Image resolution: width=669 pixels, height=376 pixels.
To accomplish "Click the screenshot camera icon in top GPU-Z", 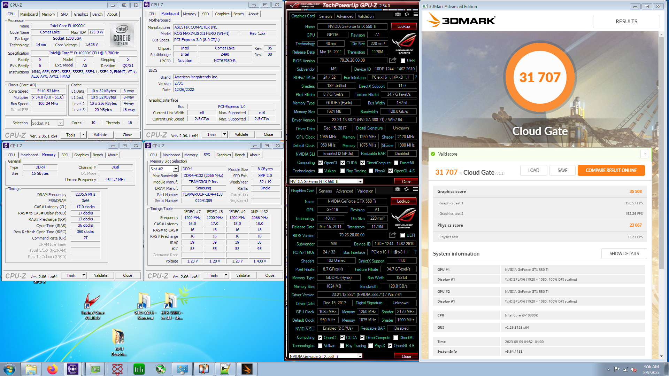I will (x=398, y=14).
